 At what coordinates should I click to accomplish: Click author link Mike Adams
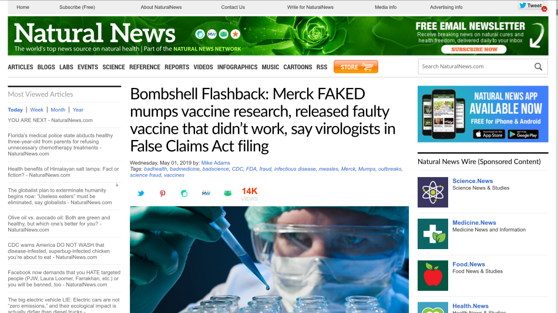[216, 163]
